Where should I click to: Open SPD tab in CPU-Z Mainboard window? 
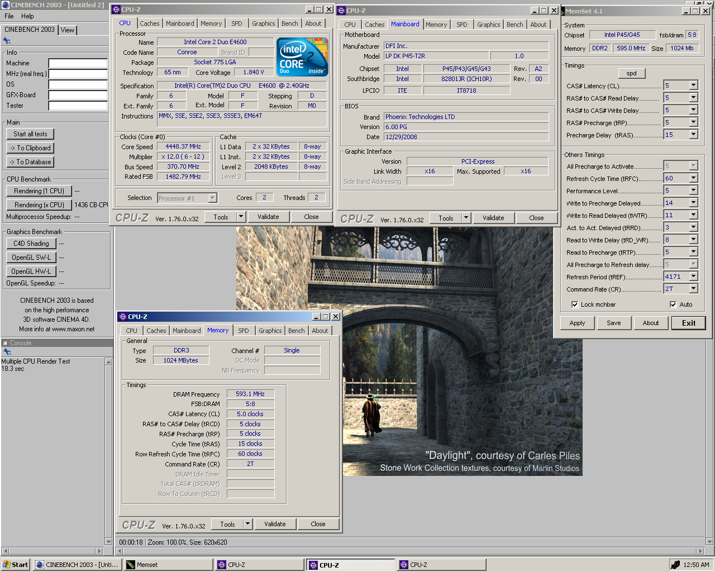tap(462, 25)
